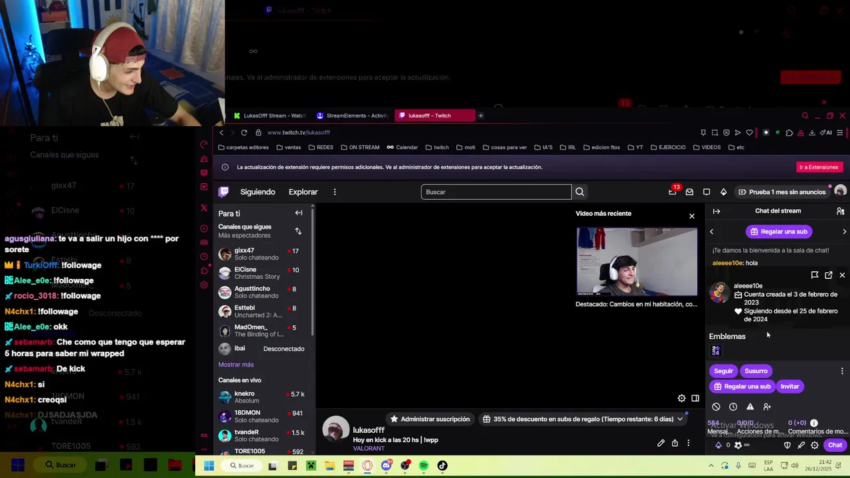The height and width of the screenshot is (478, 850).
Task: Click Mostrar más under followed channels
Action: 236,364
